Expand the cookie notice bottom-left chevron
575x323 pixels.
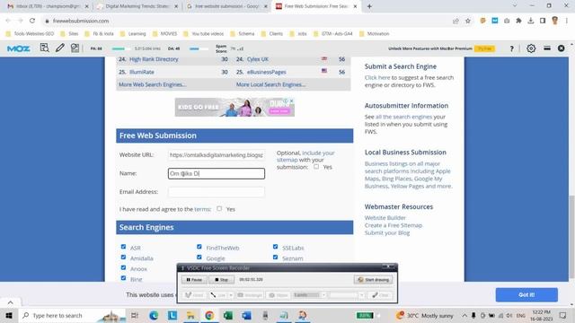pyautogui.click(x=10, y=302)
